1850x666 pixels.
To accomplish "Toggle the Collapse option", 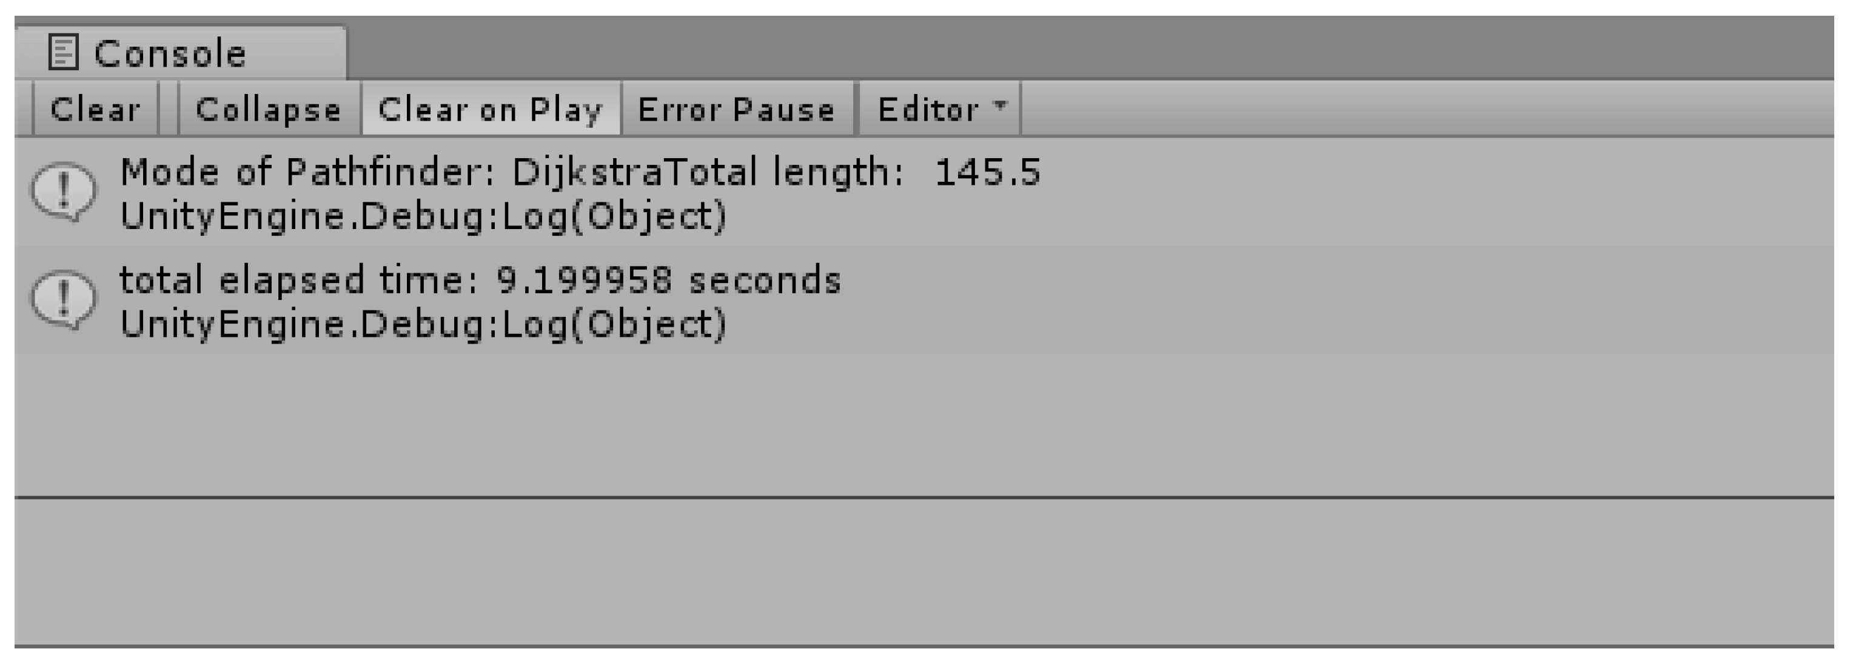I will coord(268,110).
